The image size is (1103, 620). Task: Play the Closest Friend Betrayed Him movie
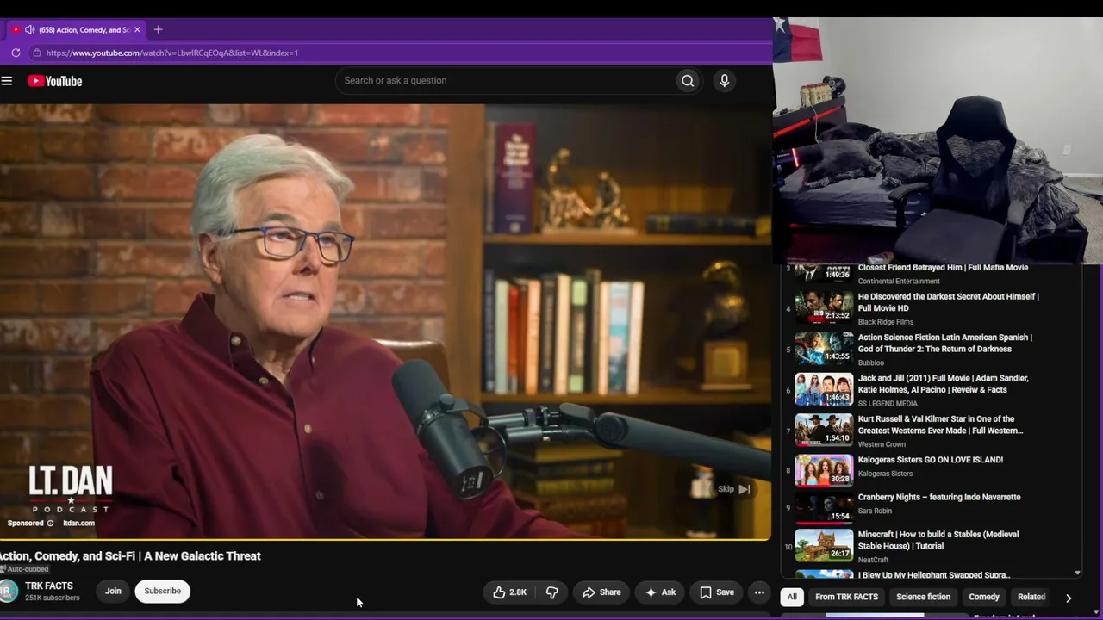coord(943,268)
